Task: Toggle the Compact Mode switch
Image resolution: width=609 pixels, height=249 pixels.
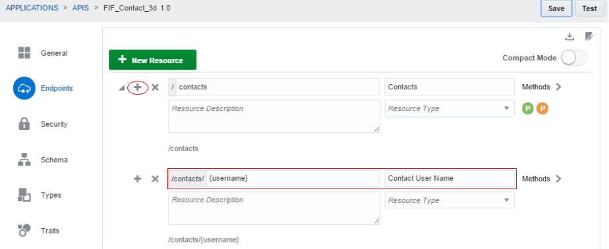Action: 574,58
